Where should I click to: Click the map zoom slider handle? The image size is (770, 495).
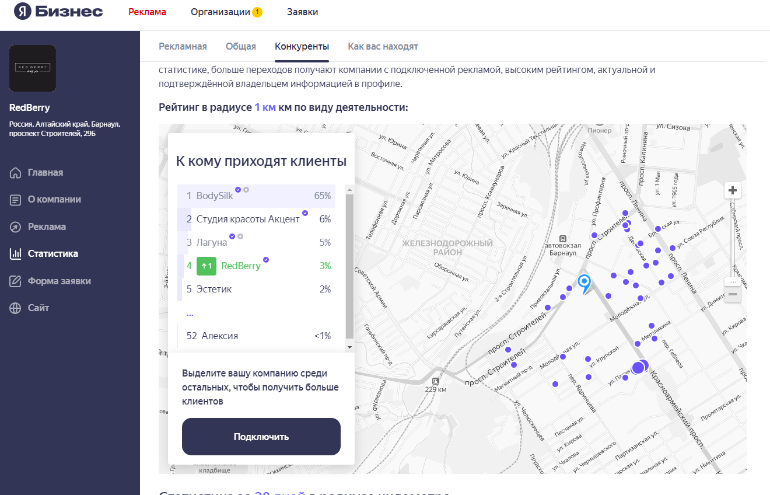[x=733, y=281]
